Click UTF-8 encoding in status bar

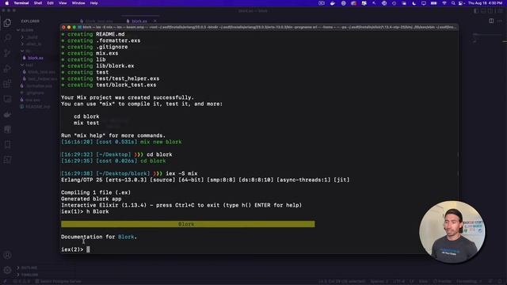(398, 282)
